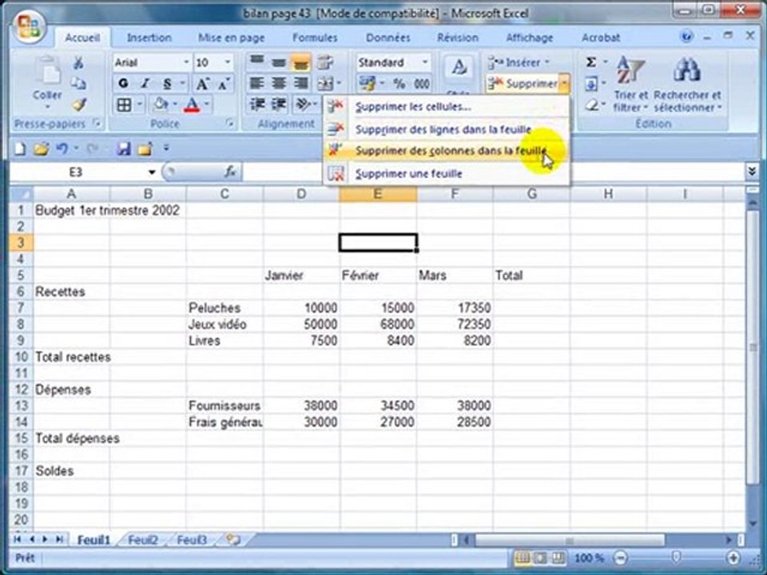Viewport: 767px width, 575px height.
Task: Open the Mise en page tab
Action: [x=232, y=38]
